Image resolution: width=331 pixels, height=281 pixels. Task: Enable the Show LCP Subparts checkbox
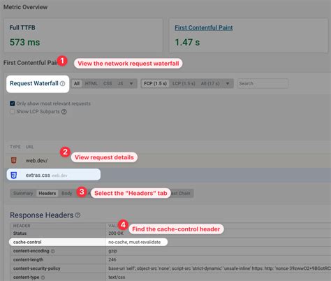click(x=13, y=112)
